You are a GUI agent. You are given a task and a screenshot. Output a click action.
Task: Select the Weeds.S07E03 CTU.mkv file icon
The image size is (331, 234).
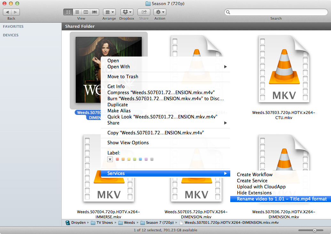tap(284, 69)
